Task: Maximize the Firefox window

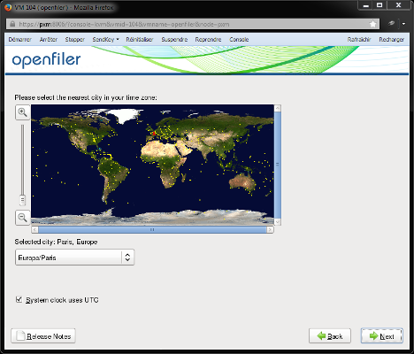Action: (379, 5)
